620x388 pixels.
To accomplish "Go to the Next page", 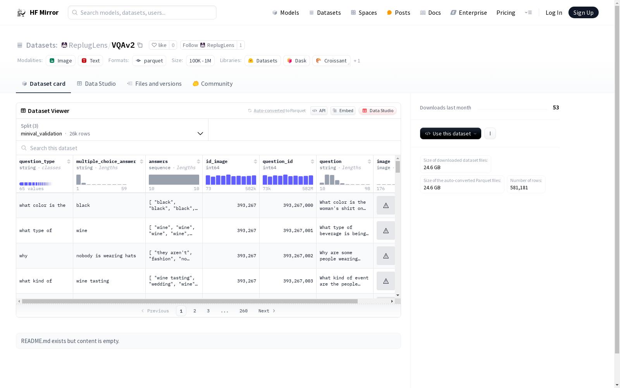I will point(267,311).
